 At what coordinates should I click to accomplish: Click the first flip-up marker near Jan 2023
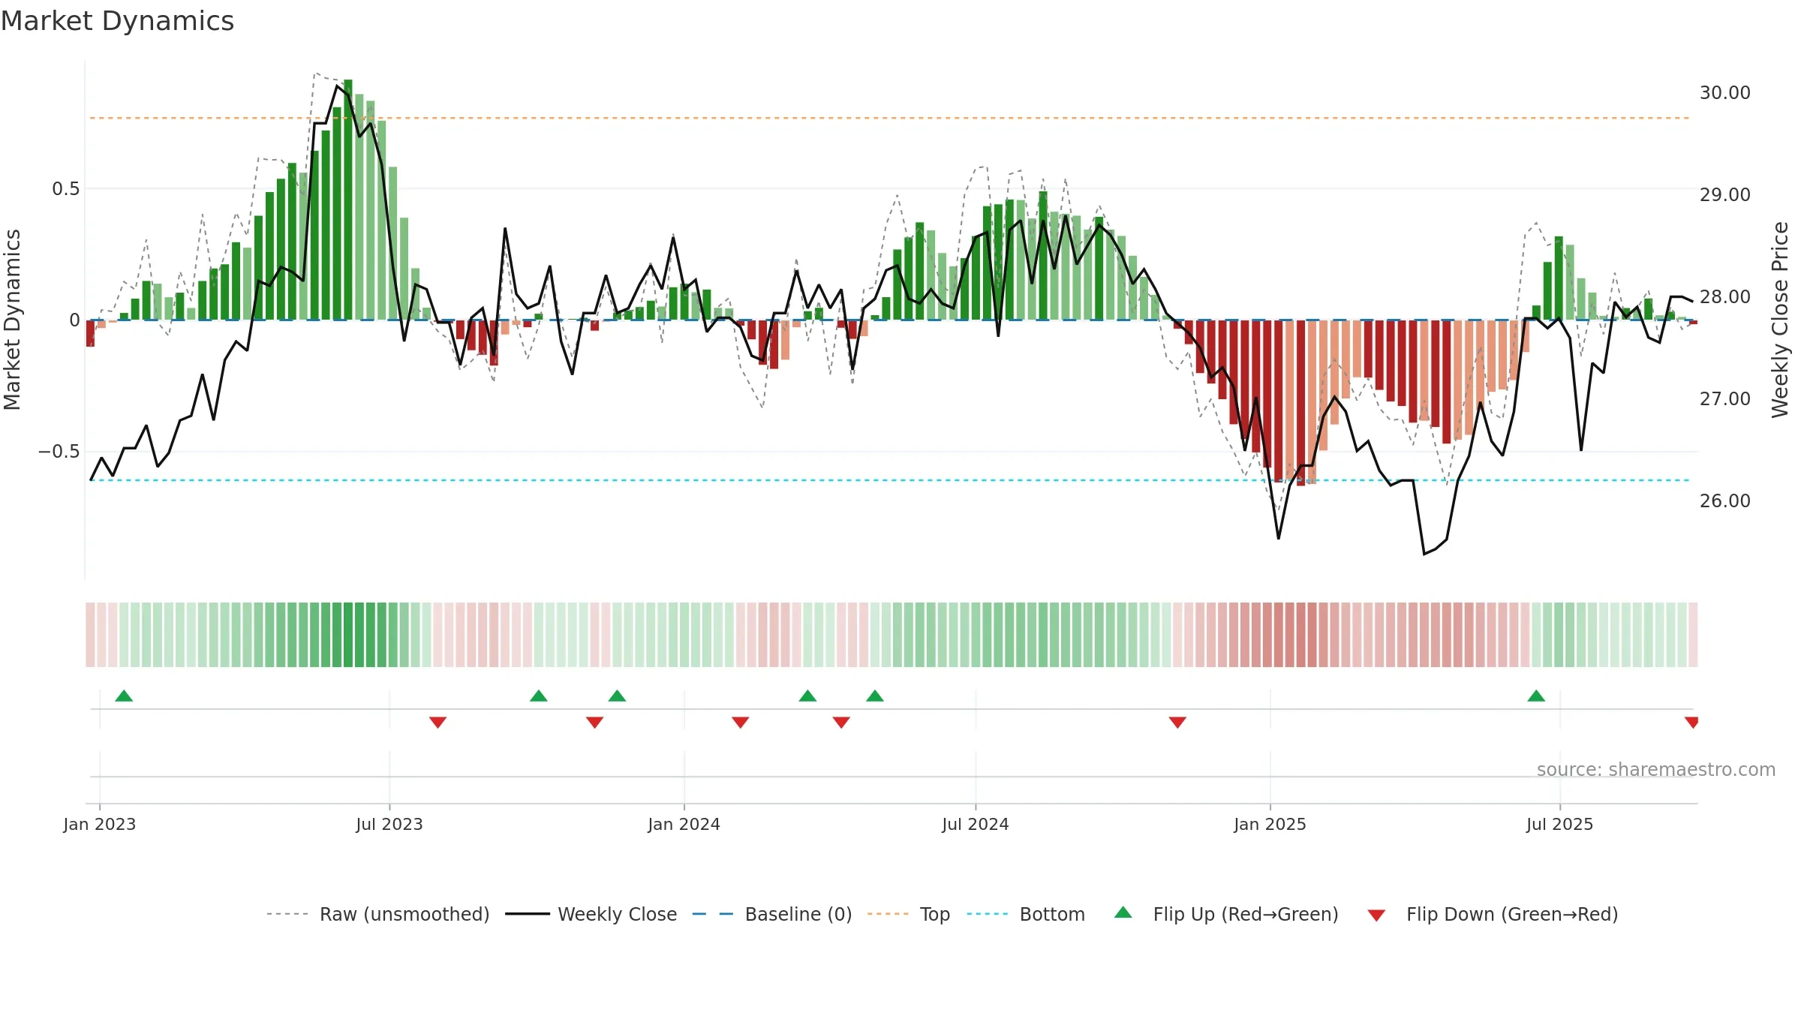tap(124, 696)
